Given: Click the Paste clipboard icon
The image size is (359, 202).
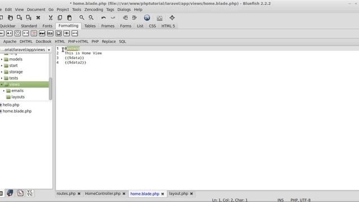Looking at the screenshot, I should (x=70, y=17).
